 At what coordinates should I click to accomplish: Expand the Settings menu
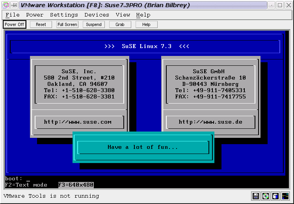click(64, 15)
